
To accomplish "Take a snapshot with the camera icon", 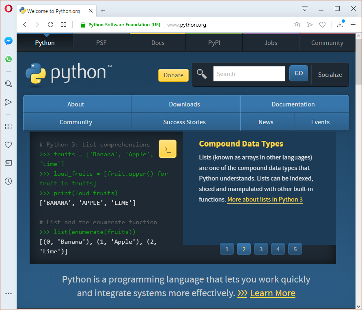I will tap(297, 25).
